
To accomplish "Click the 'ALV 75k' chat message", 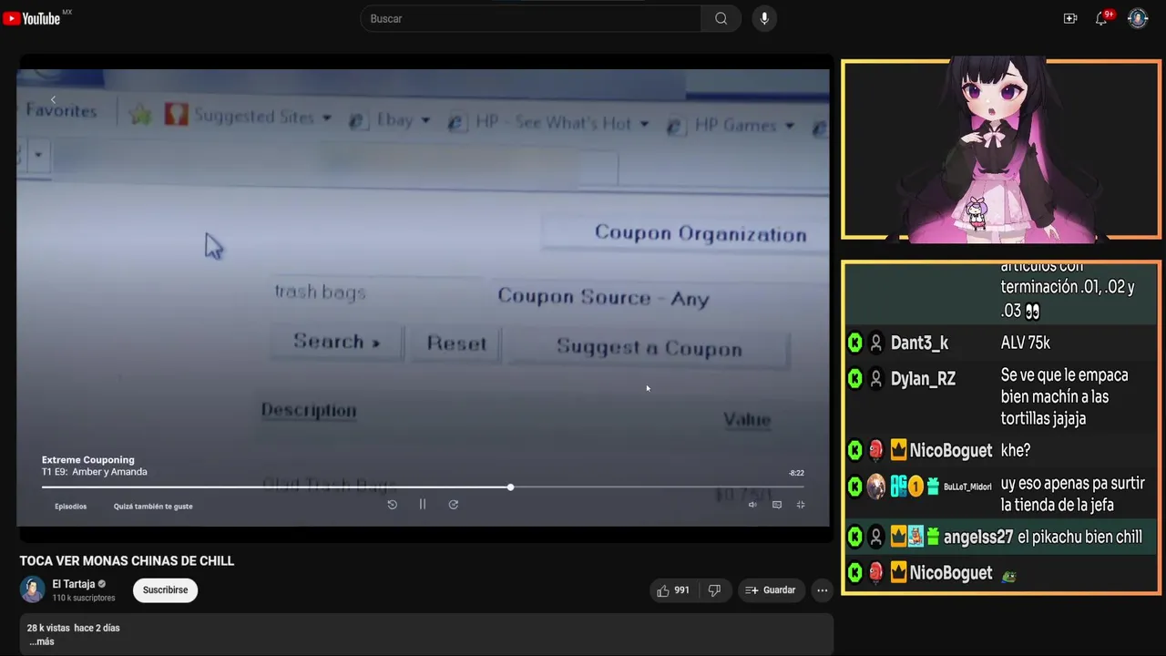I will (x=1025, y=343).
